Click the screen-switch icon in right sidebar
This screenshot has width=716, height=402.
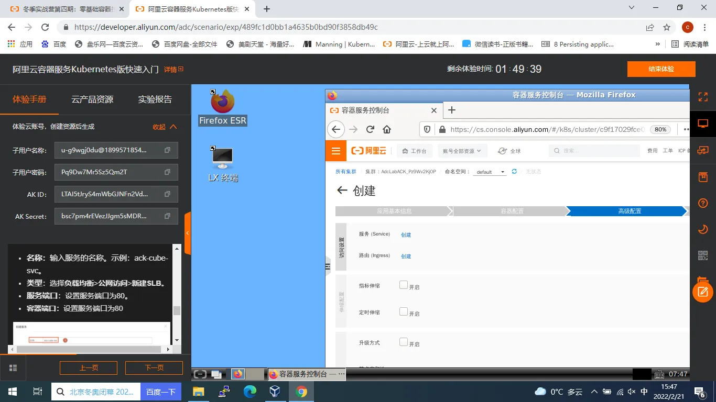pyautogui.click(x=703, y=150)
